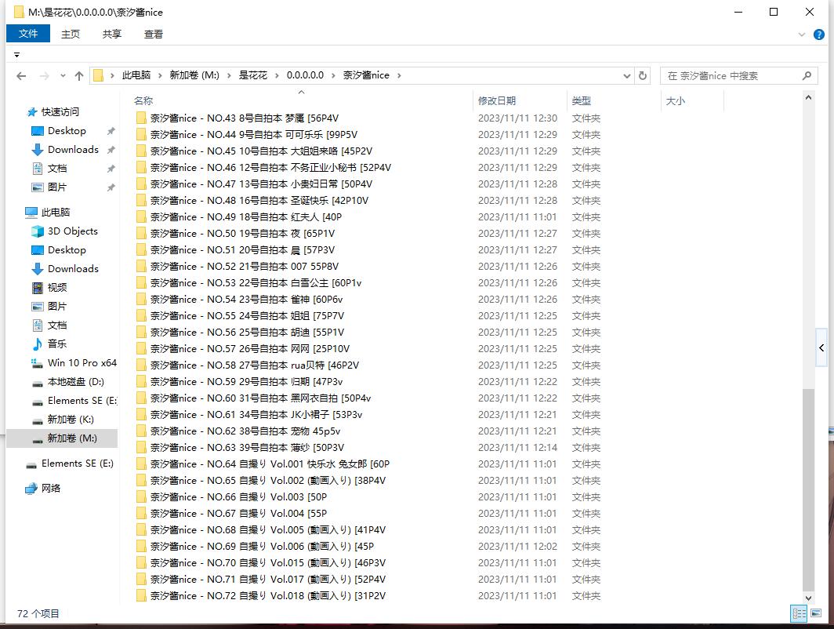
Task: Open Explorer help question mark icon
Action: pos(819,35)
